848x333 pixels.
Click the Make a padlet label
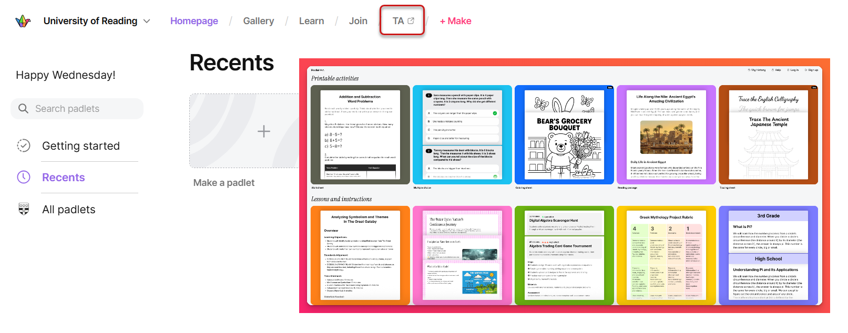click(224, 183)
